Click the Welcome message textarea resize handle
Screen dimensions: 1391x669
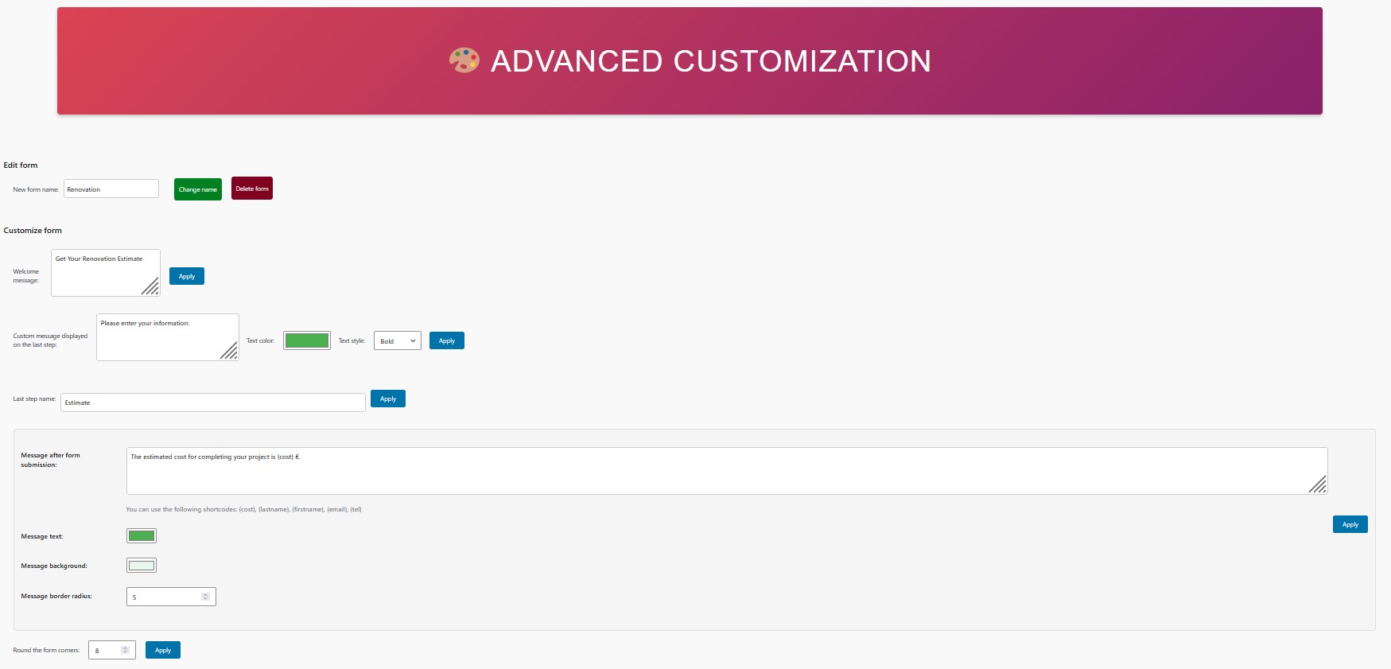click(150, 286)
